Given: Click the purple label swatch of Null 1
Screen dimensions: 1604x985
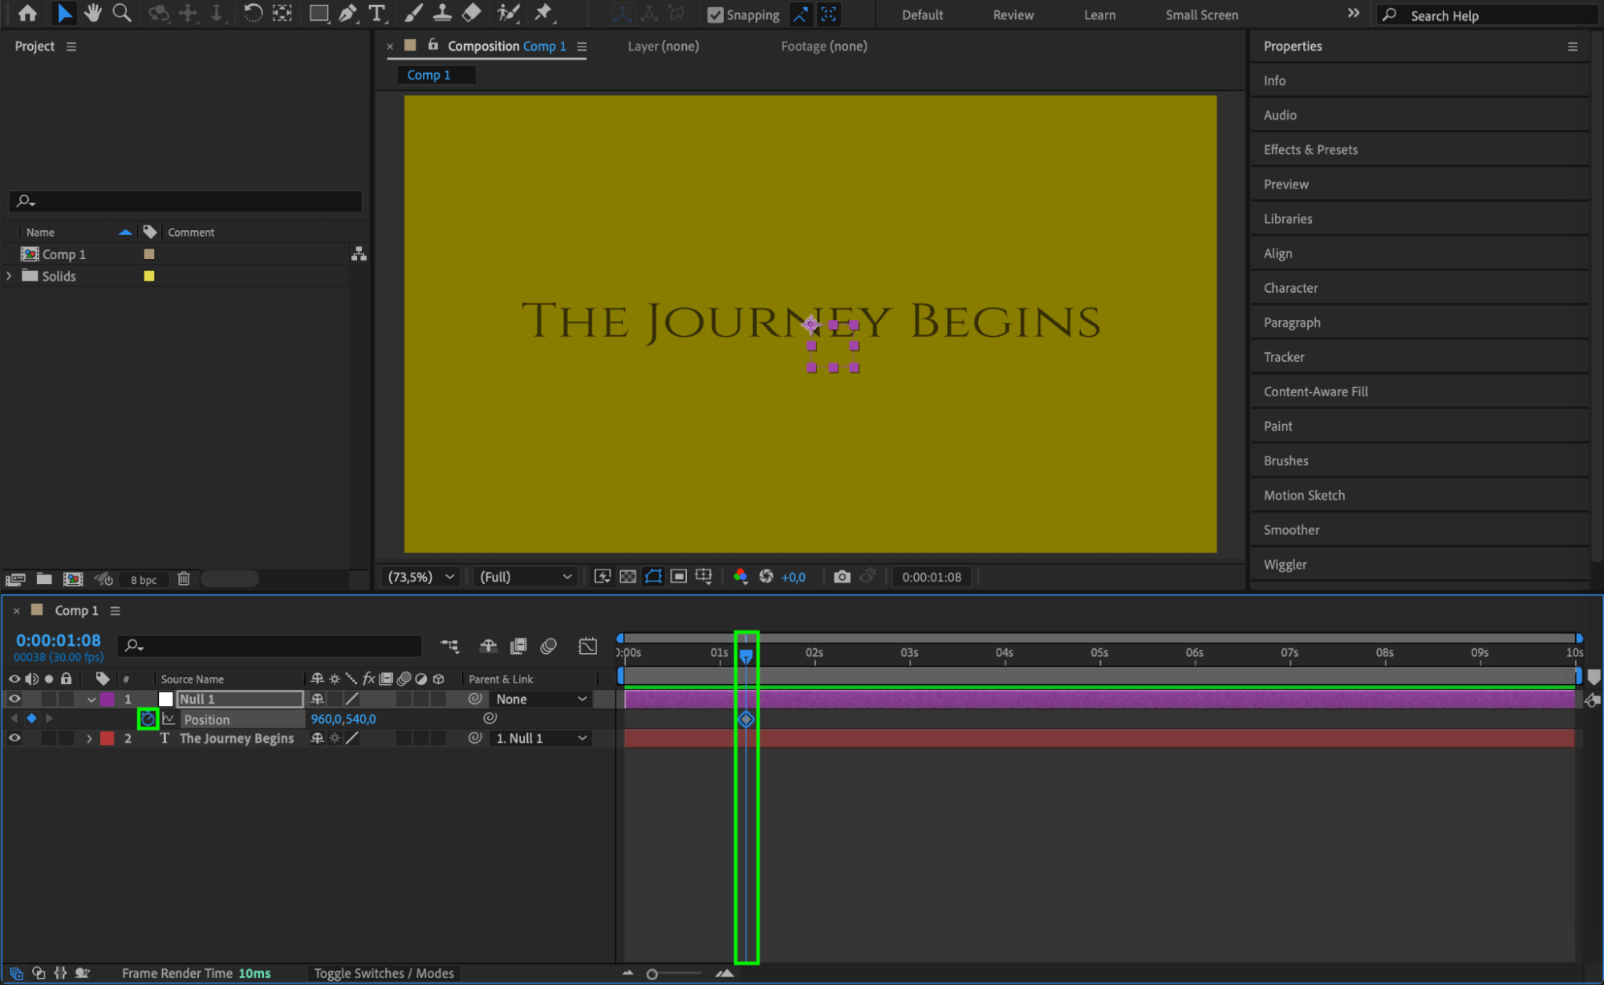Looking at the screenshot, I should coord(108,699).
